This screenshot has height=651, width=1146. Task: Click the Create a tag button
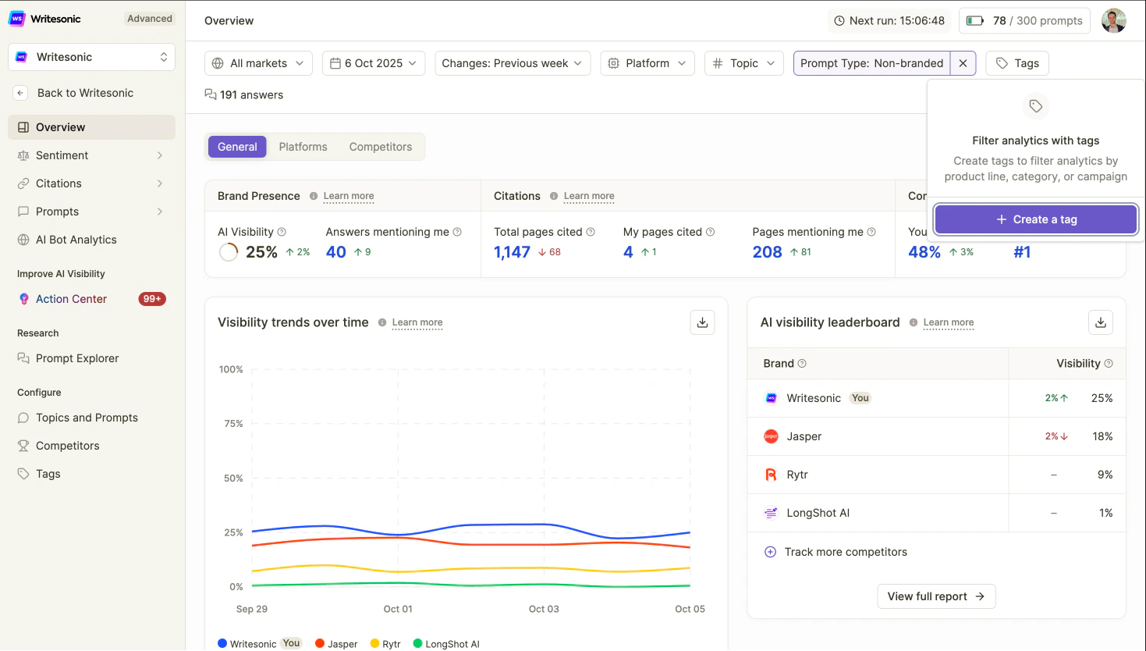pyautogui.click(x=1035, y=219)
